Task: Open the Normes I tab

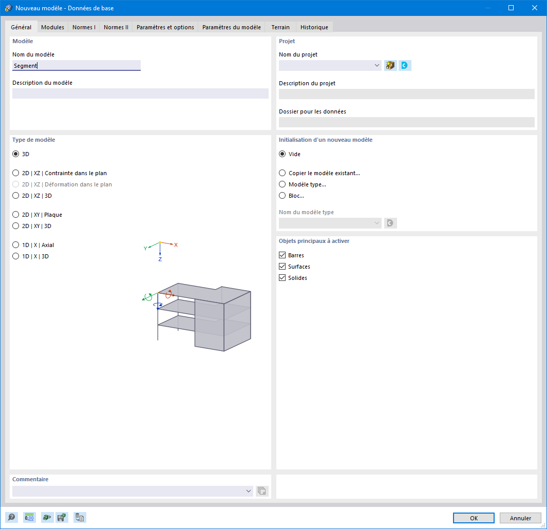Action: pyautogui.click(x=84, y=27)
